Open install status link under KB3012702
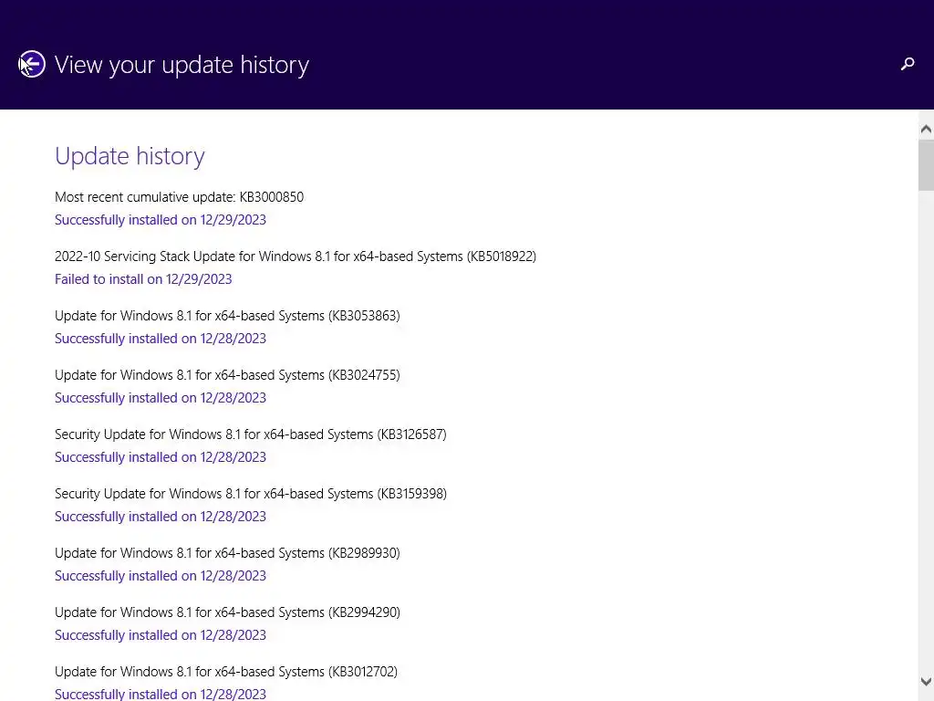 (161, 694)
